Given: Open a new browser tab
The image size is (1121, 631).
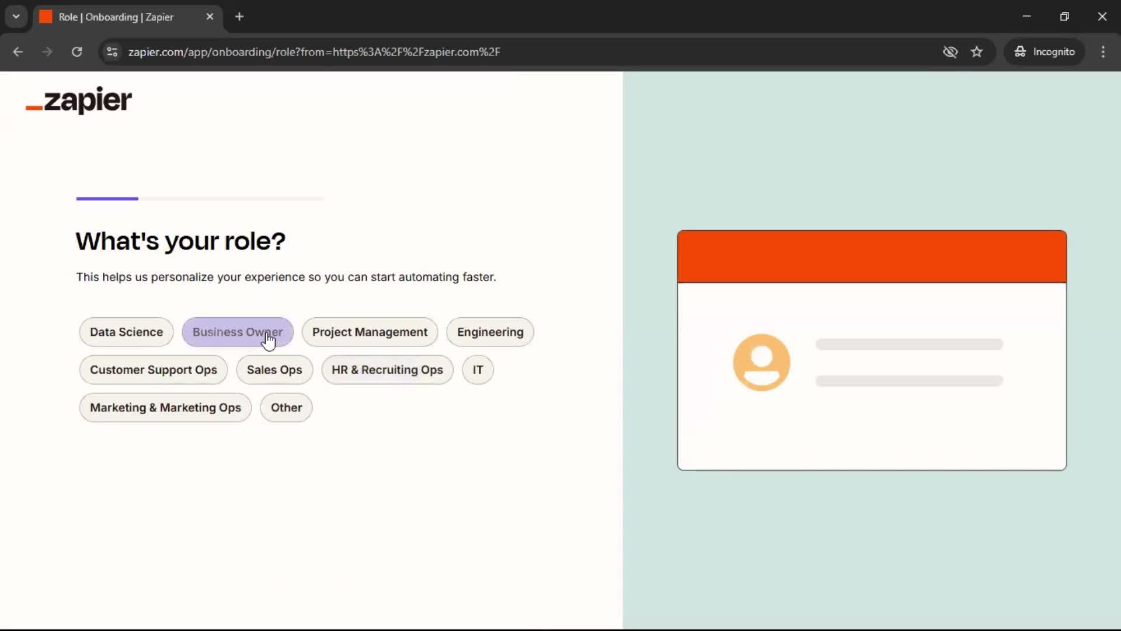Looking at the screenshot, I should pyautogui.click(x=239, y=16).
